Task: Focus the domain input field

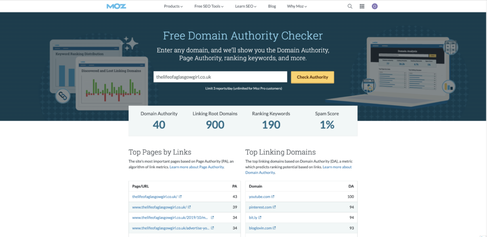Action: [220, 77]
